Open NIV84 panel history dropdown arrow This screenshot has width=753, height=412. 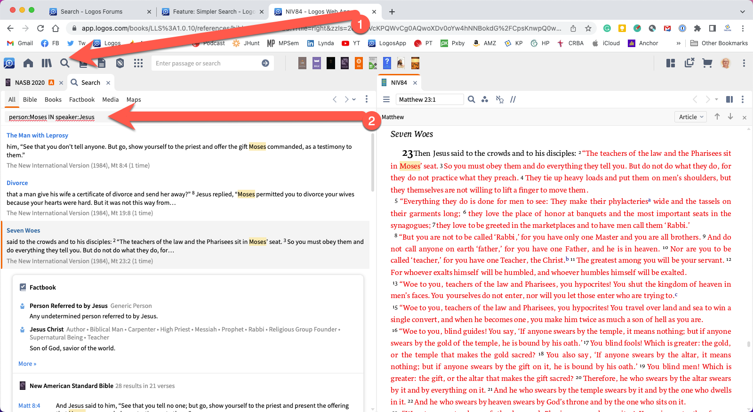[x=717, y=99]
